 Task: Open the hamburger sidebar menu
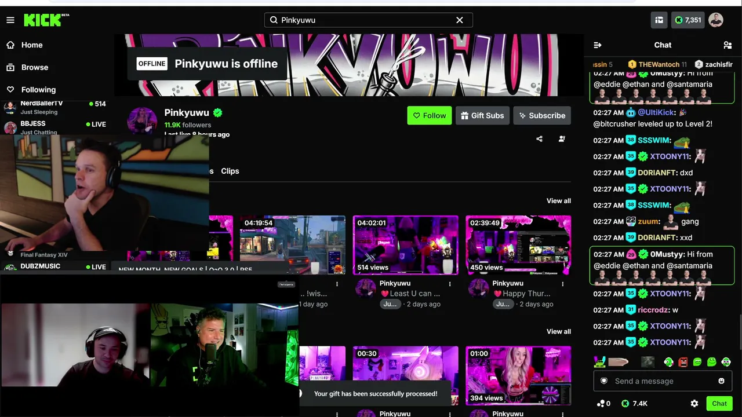[10, 20]
